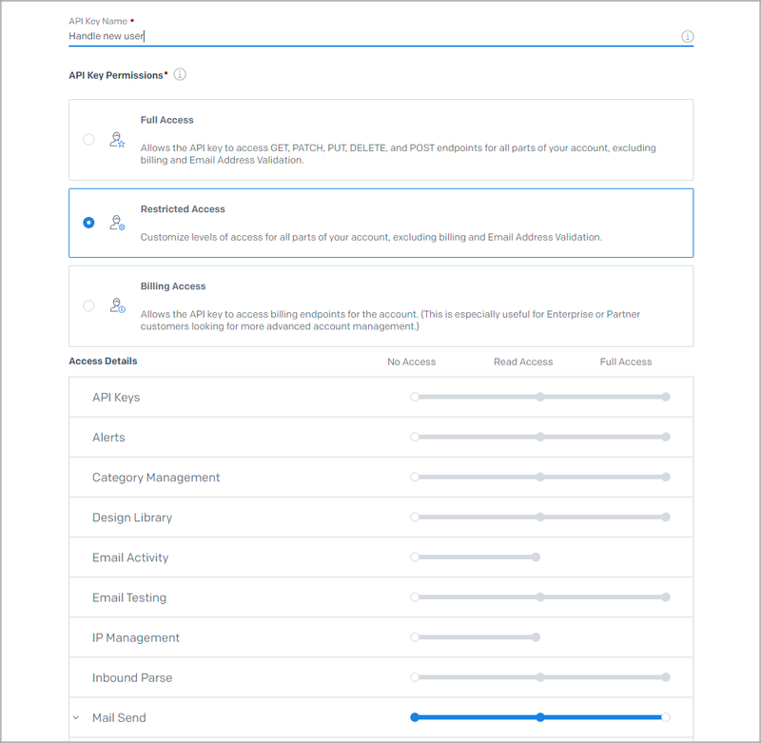Select the Restricted Access radio button

88,223
